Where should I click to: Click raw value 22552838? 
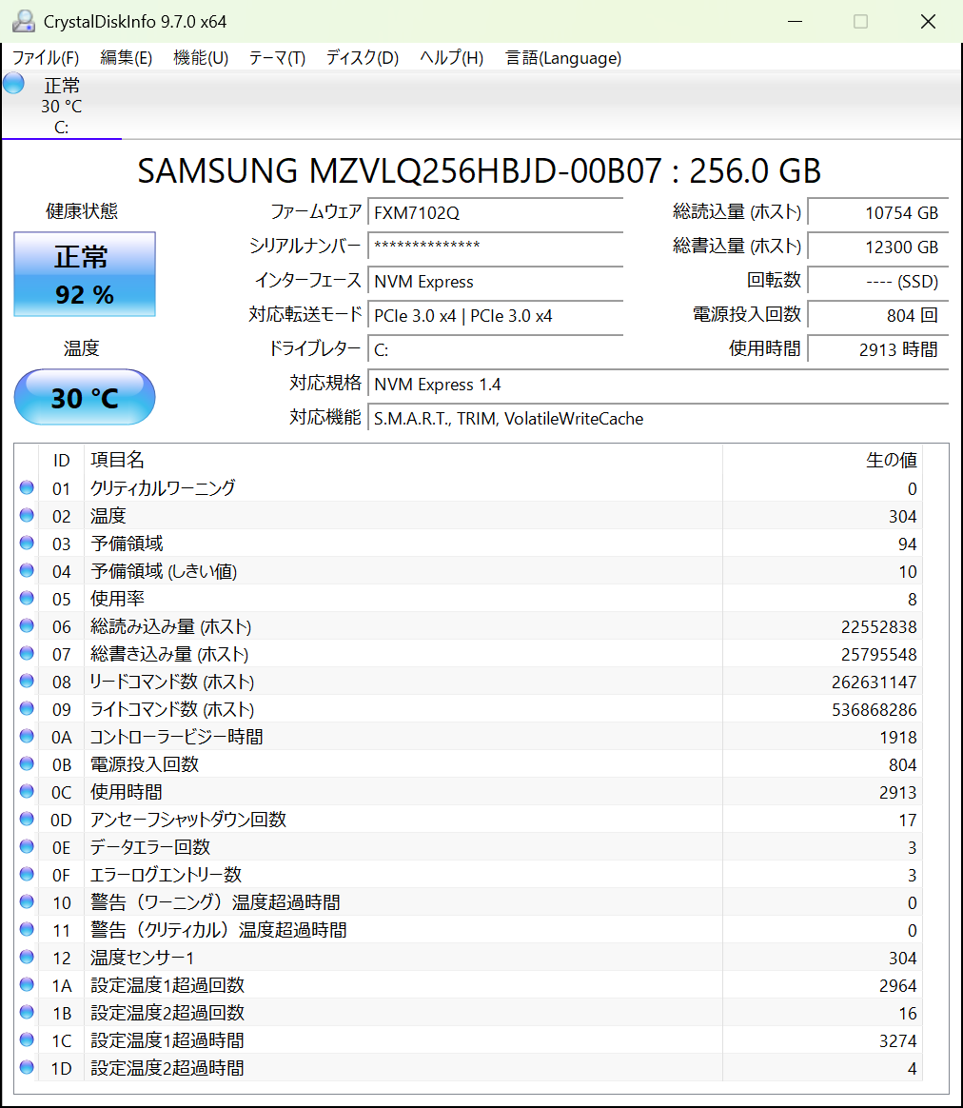click(878, 626)
